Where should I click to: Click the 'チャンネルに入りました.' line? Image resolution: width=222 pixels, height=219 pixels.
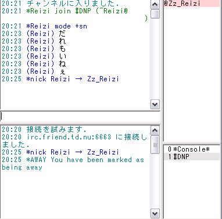60,3
